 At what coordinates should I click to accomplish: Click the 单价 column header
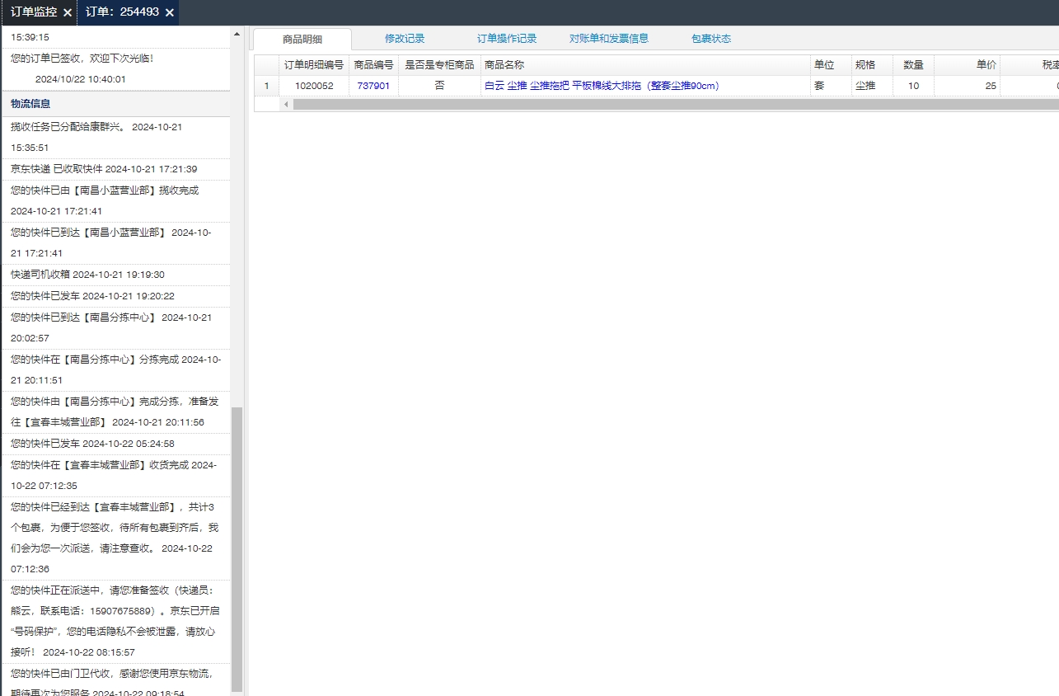point(967,64)
